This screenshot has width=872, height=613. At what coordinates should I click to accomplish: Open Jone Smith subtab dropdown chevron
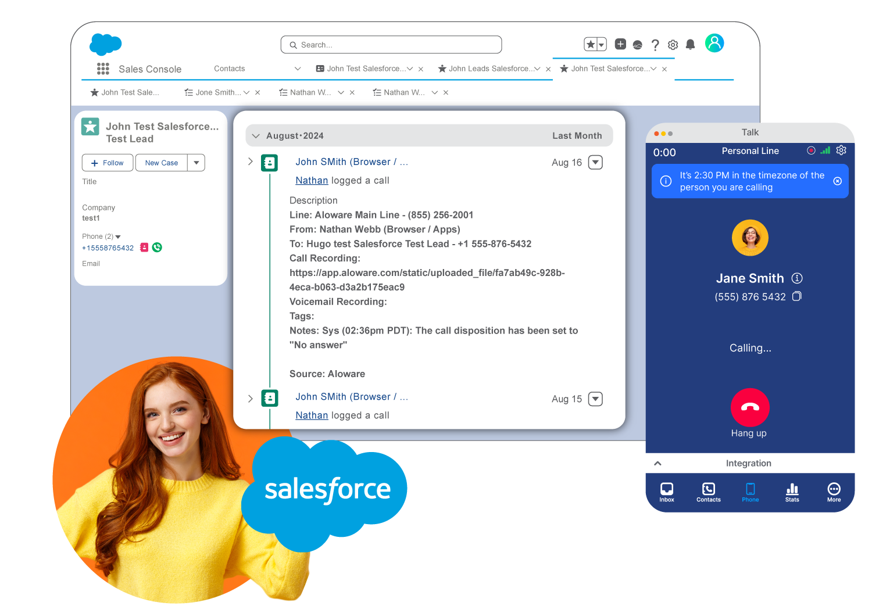tap(246, 92)
